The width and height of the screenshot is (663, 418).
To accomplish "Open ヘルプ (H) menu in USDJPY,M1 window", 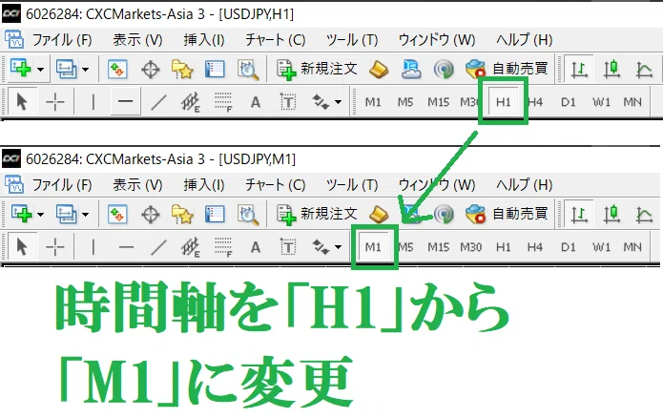I will 525,185.
